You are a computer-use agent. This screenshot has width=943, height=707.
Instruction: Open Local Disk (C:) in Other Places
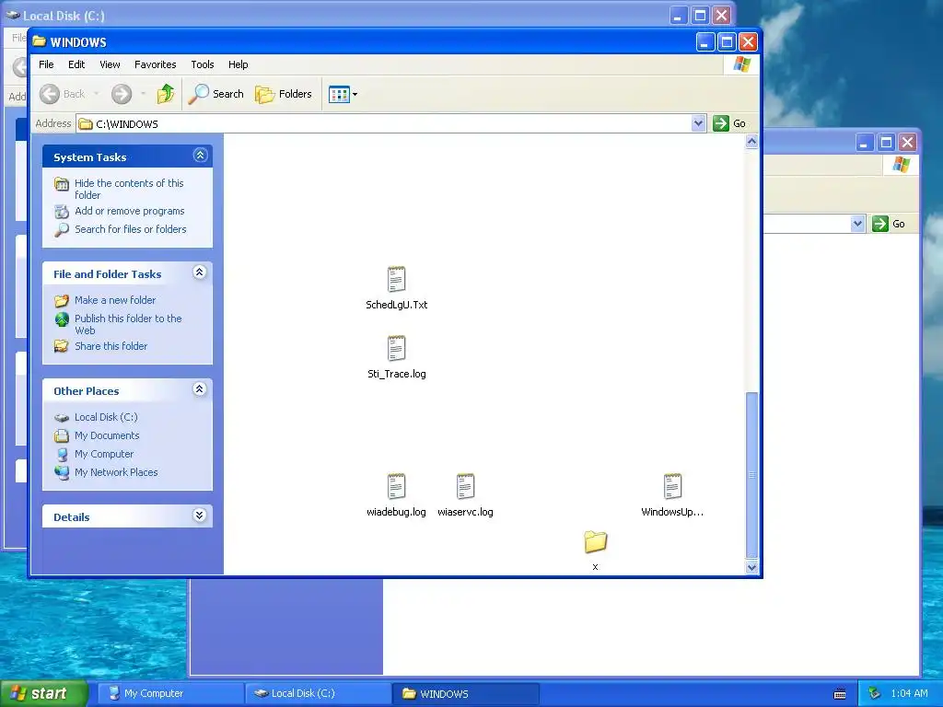click(106, 417)
